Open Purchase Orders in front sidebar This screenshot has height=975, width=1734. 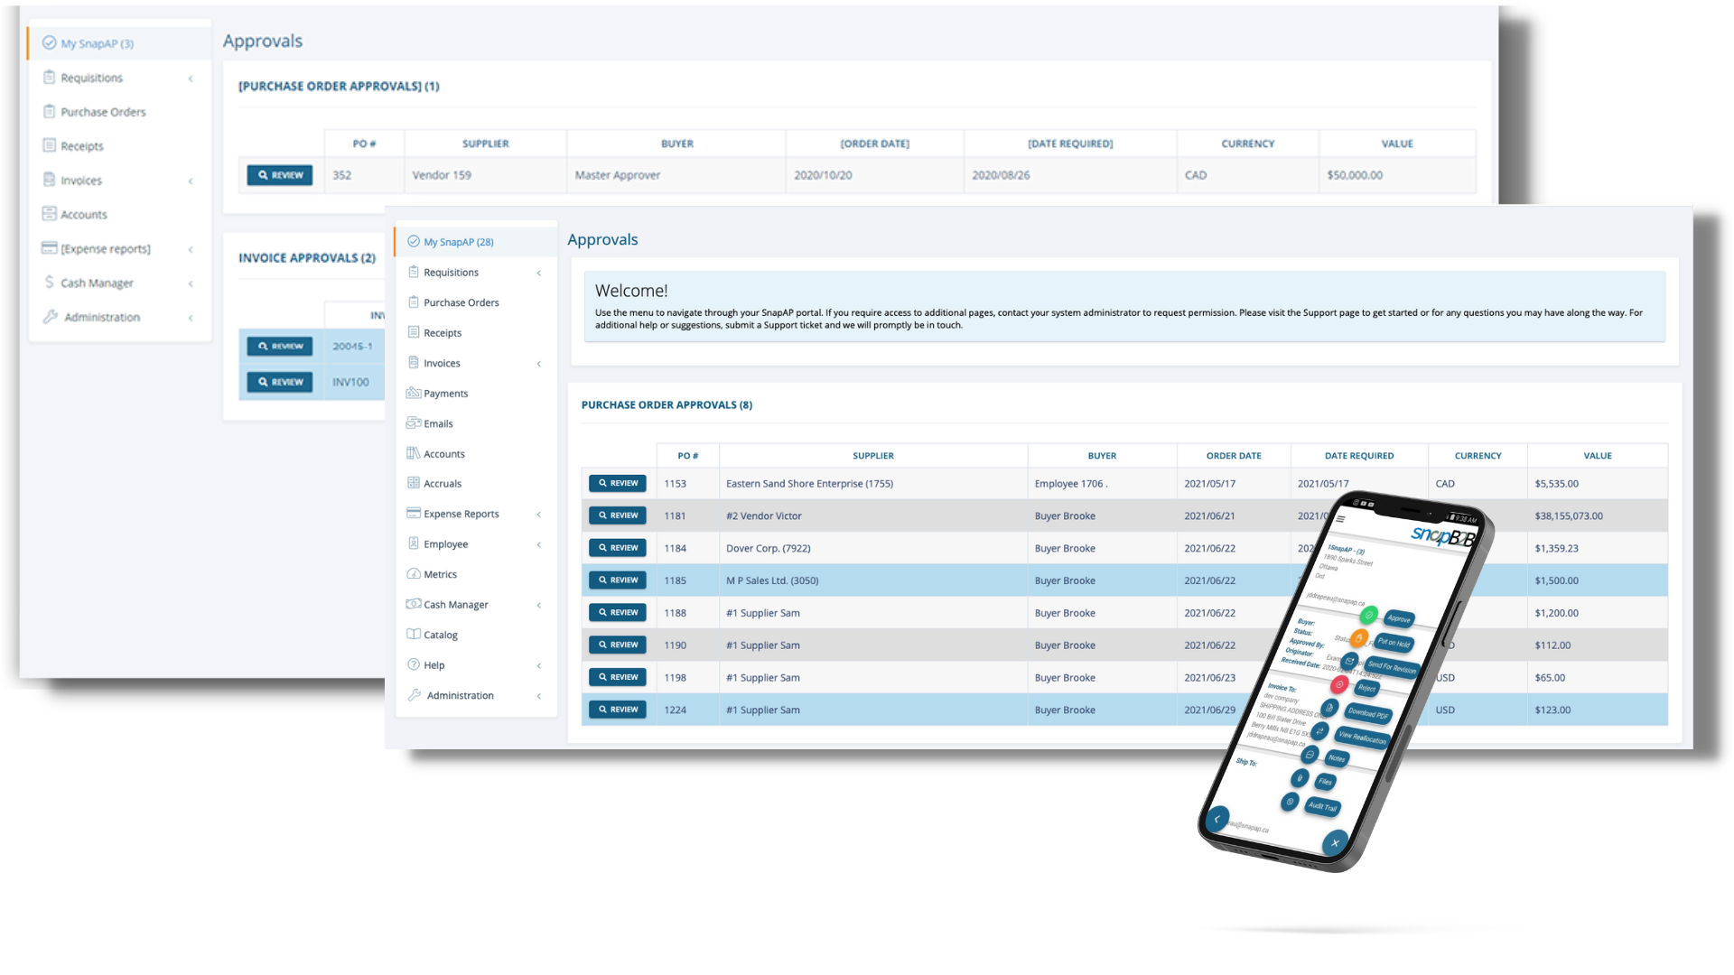click(461, 302)
